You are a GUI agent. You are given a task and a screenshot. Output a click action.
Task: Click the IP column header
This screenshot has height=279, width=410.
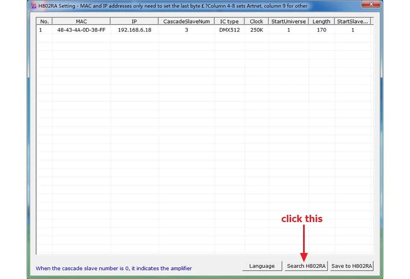(x=134, y=21)
